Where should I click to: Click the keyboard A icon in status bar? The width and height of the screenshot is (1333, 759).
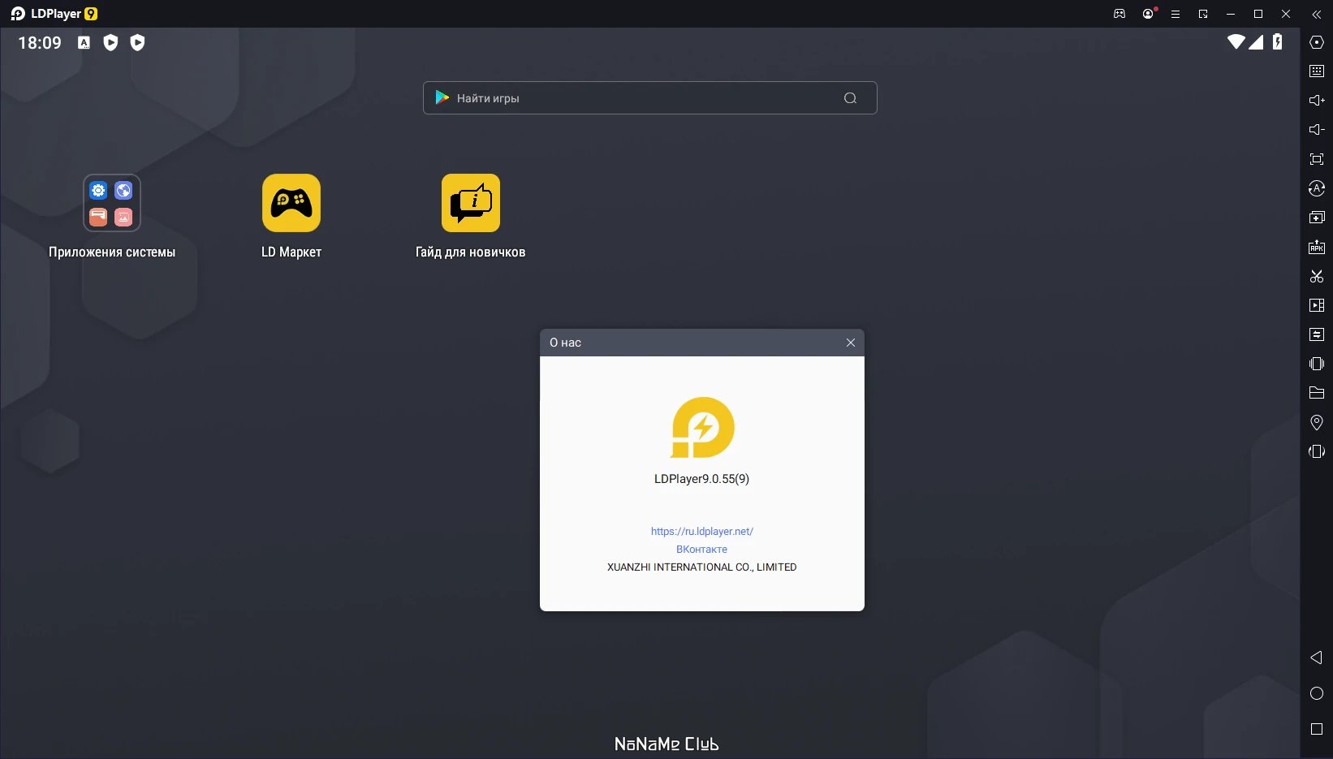pyautogui.click(x=84, y=43)
